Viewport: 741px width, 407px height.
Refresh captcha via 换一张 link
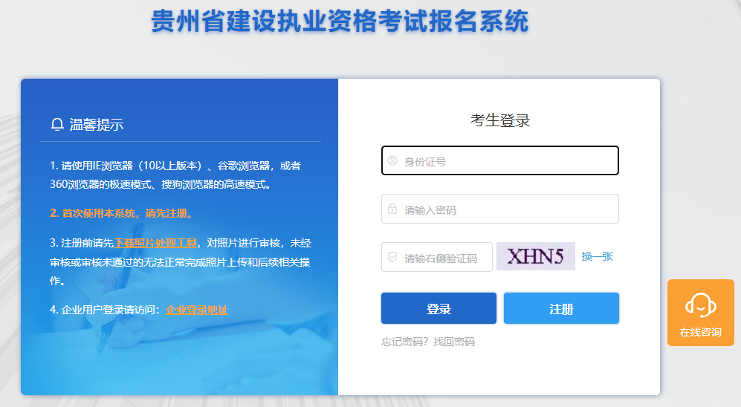(x=597, y=256)
